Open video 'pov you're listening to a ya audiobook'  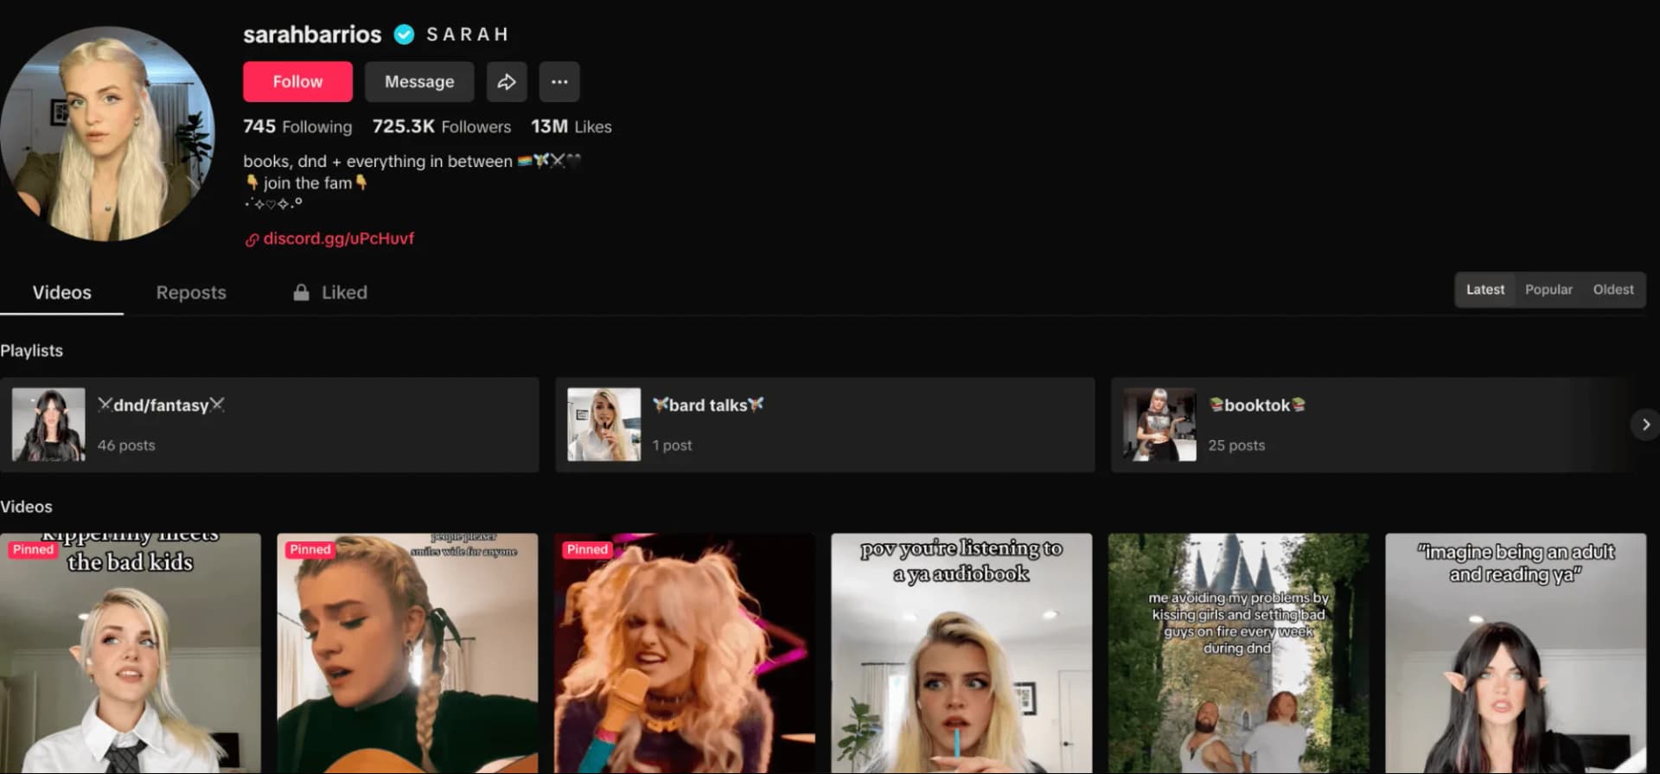pos(961,654)
